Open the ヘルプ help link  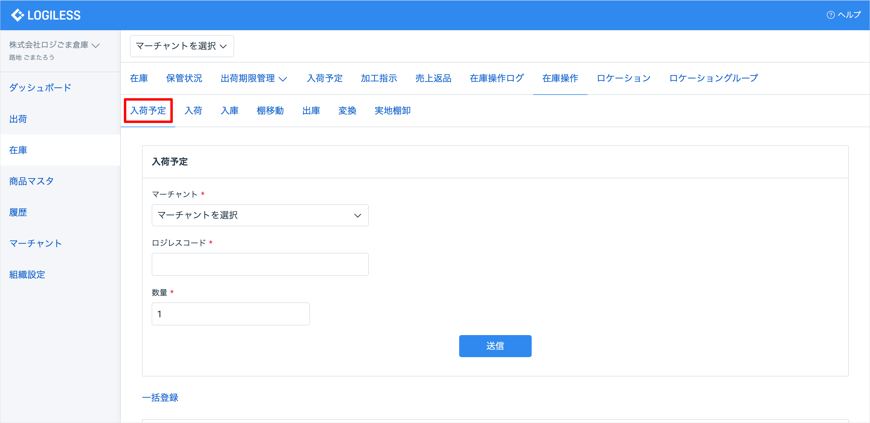[844, 15]
